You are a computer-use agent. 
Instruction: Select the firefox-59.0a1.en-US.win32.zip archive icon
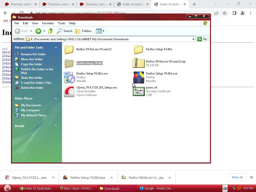pos(138,63)
